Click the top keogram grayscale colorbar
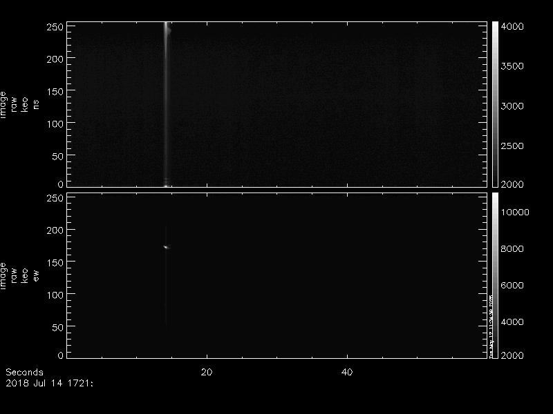Viewport: 553px width, 414px height. [x=495, y=104]
